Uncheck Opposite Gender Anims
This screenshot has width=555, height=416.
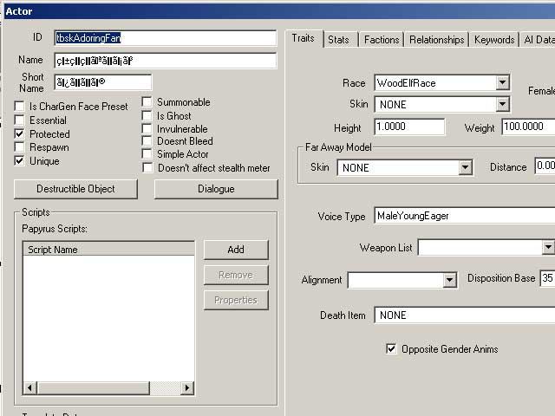391,349
